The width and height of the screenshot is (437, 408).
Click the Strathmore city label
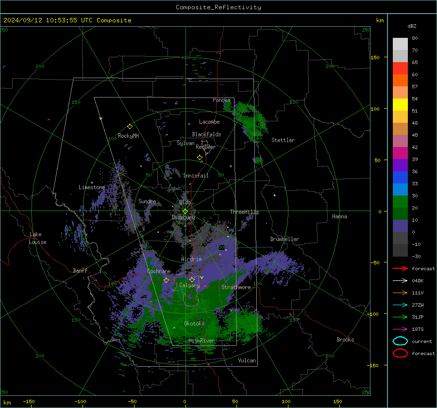pos(236,287)
